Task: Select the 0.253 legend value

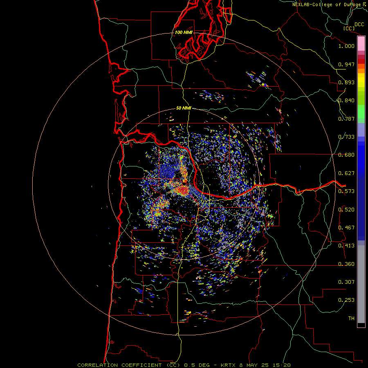Action: (346, 300)
